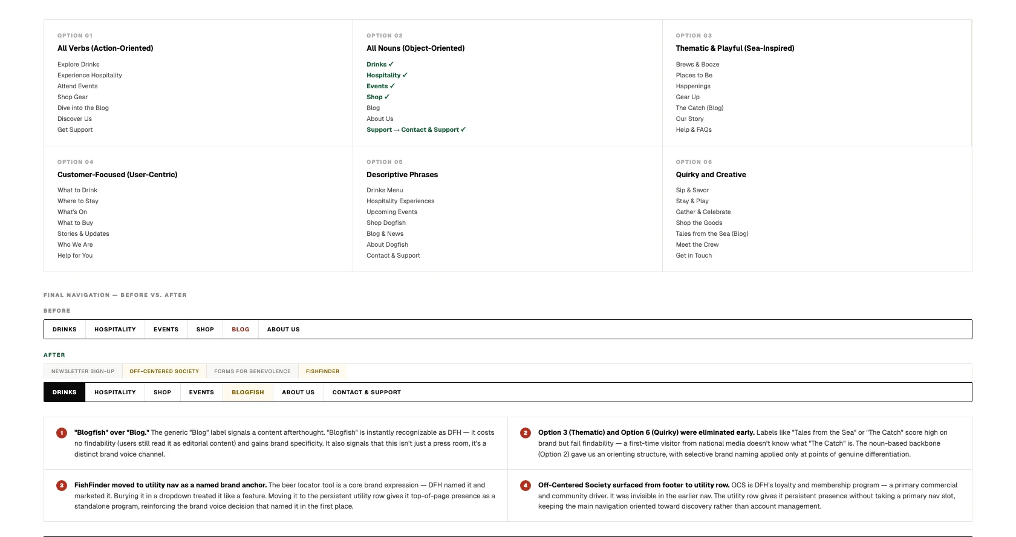The image size is (1016, 537).
Task: Click green "Events ✓" in Option 02
Action: pyautogui.click(x=380, y=86)
